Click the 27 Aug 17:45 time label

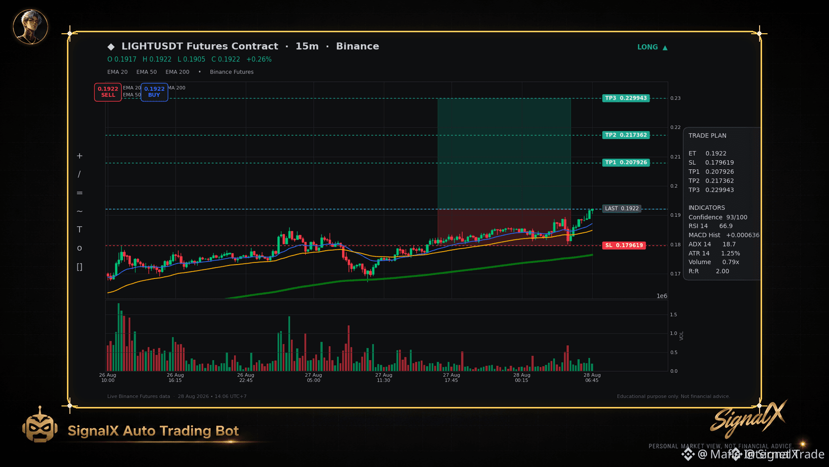451,378
